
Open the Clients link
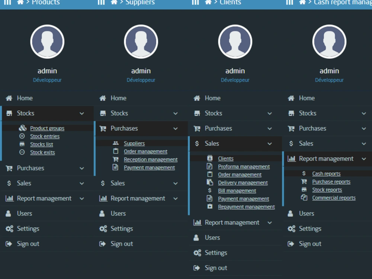tap(226, 159)
